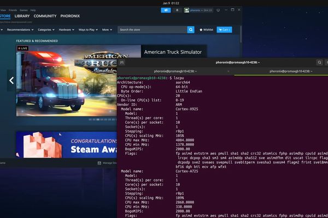The height and width of the screenshot is (218, 328).
Task: Click the 'lscpu' command text
Action: tap(179, 78)
